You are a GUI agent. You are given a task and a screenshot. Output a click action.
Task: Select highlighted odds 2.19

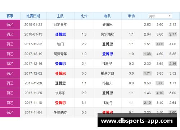[147, 103]
